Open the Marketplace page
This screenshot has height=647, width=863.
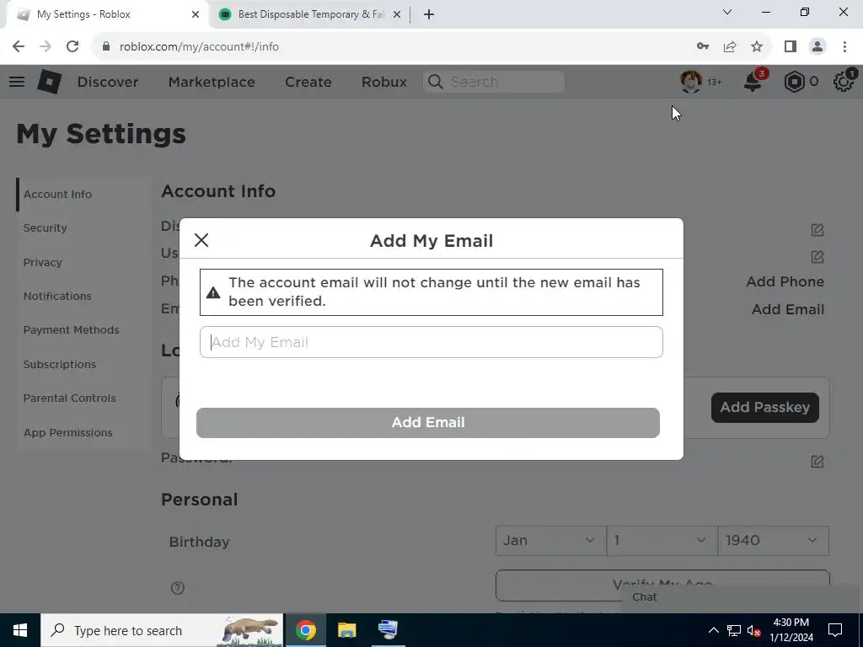click(x=212, y=82)
